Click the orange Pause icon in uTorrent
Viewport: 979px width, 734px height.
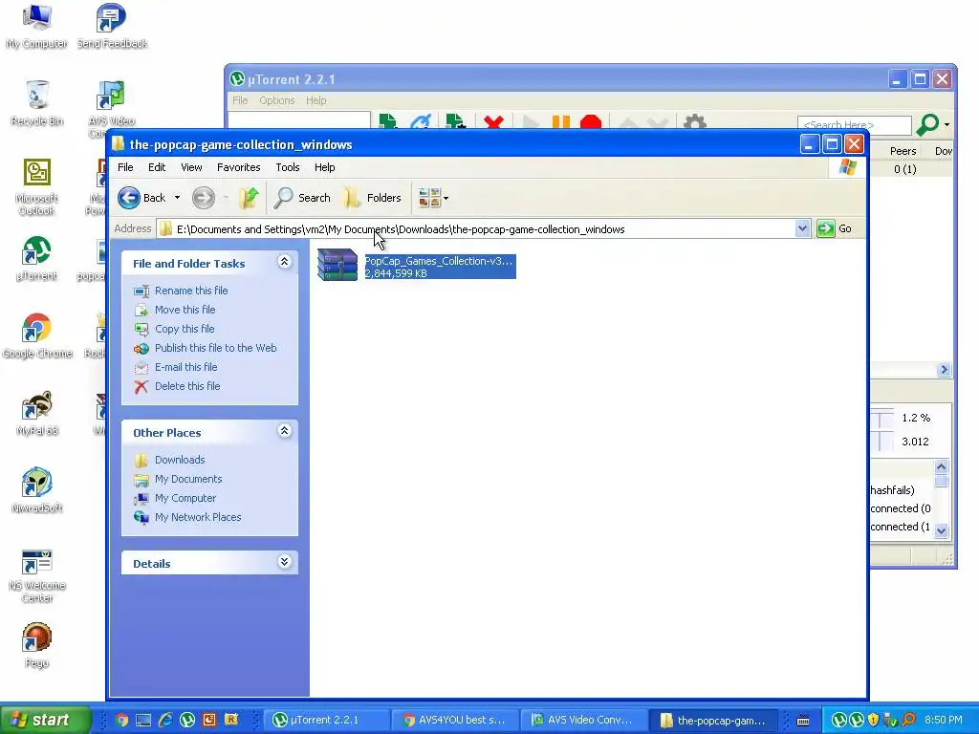[x=560, y=121]
